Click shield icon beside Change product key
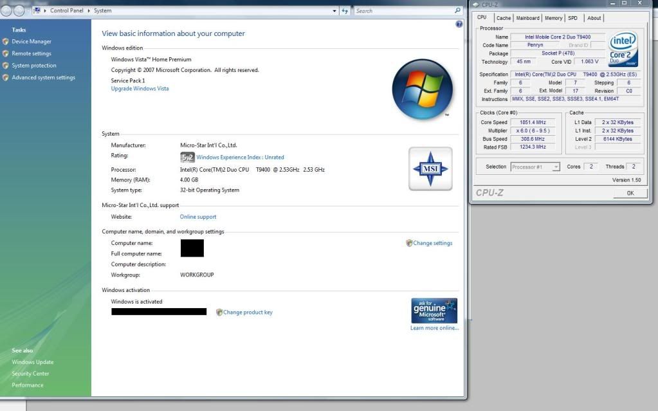 click(x=219, y=313)
